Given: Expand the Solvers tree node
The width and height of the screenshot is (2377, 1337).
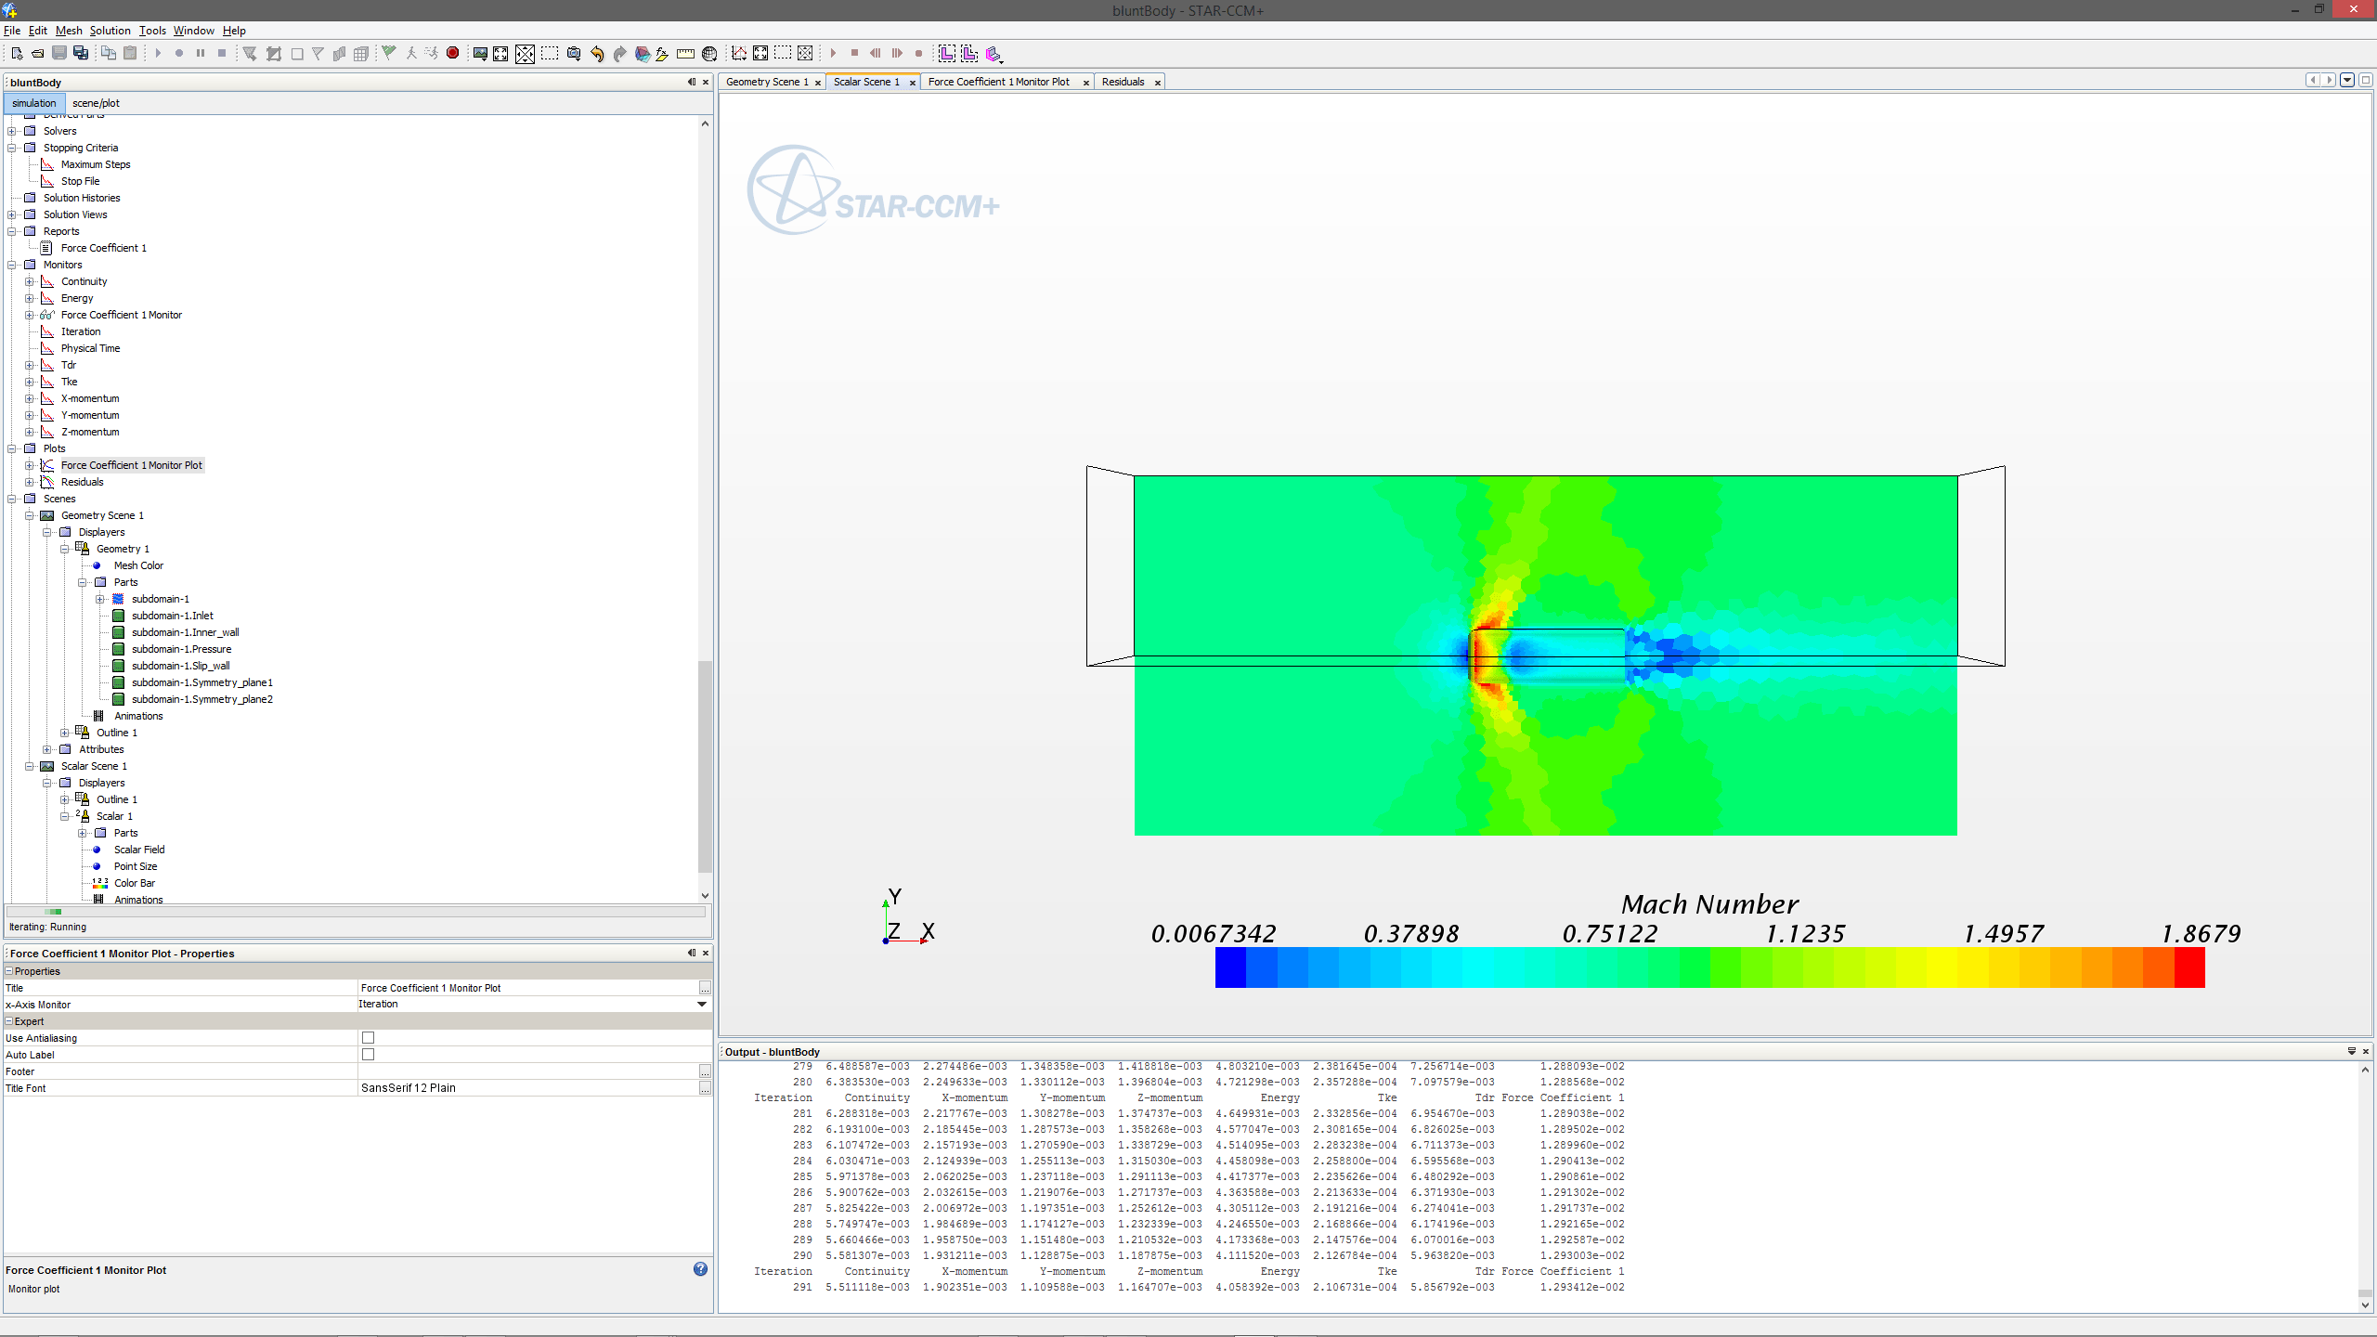Looking at the screenshot, I should (x=13, y=131).
